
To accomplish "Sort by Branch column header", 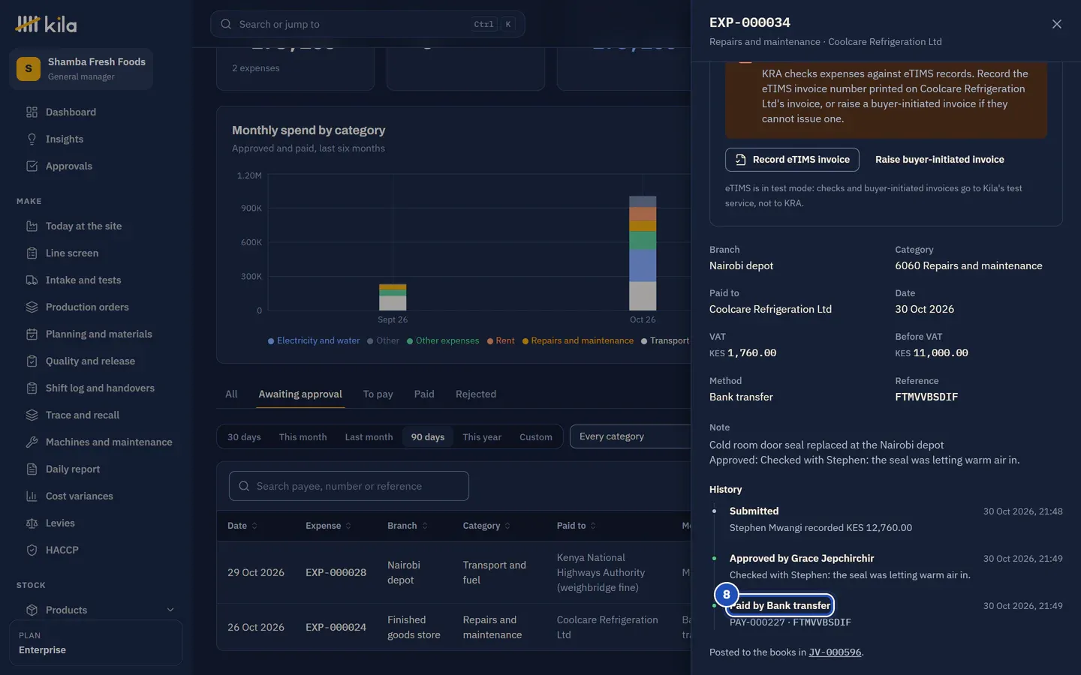I will pos(408,526).
